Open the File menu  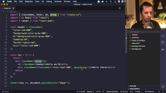(x=15, y=2)
